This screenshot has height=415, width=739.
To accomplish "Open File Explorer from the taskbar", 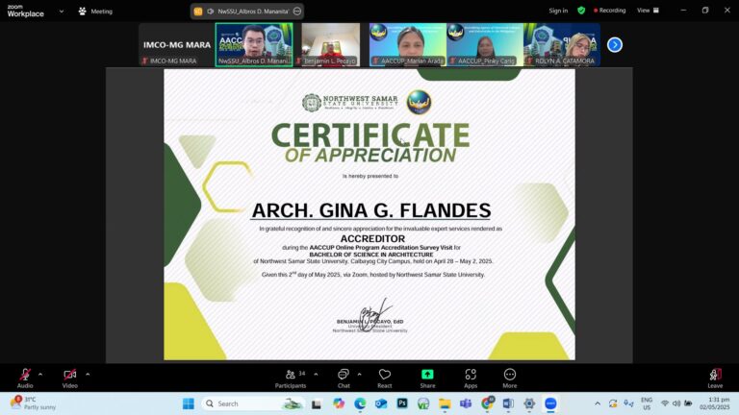I will tap(445, 403).
